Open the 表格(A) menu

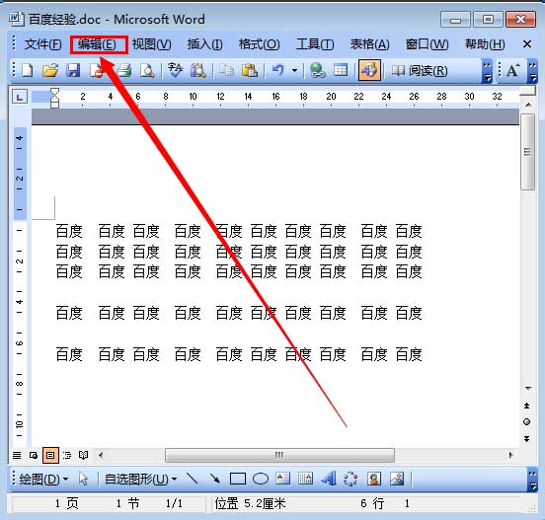(370, 44)
